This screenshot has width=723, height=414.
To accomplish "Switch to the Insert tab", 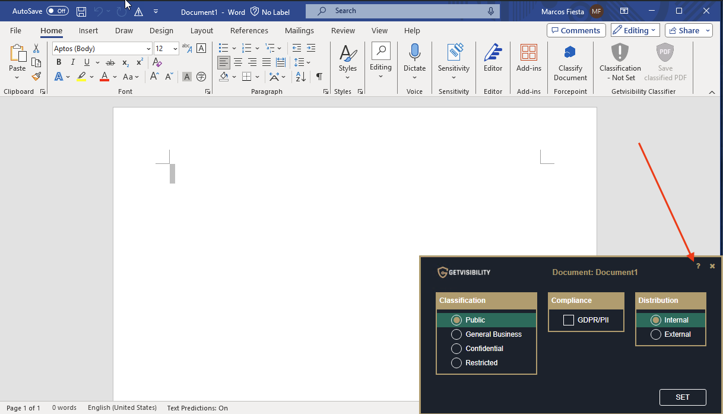I will pos(88,30).
